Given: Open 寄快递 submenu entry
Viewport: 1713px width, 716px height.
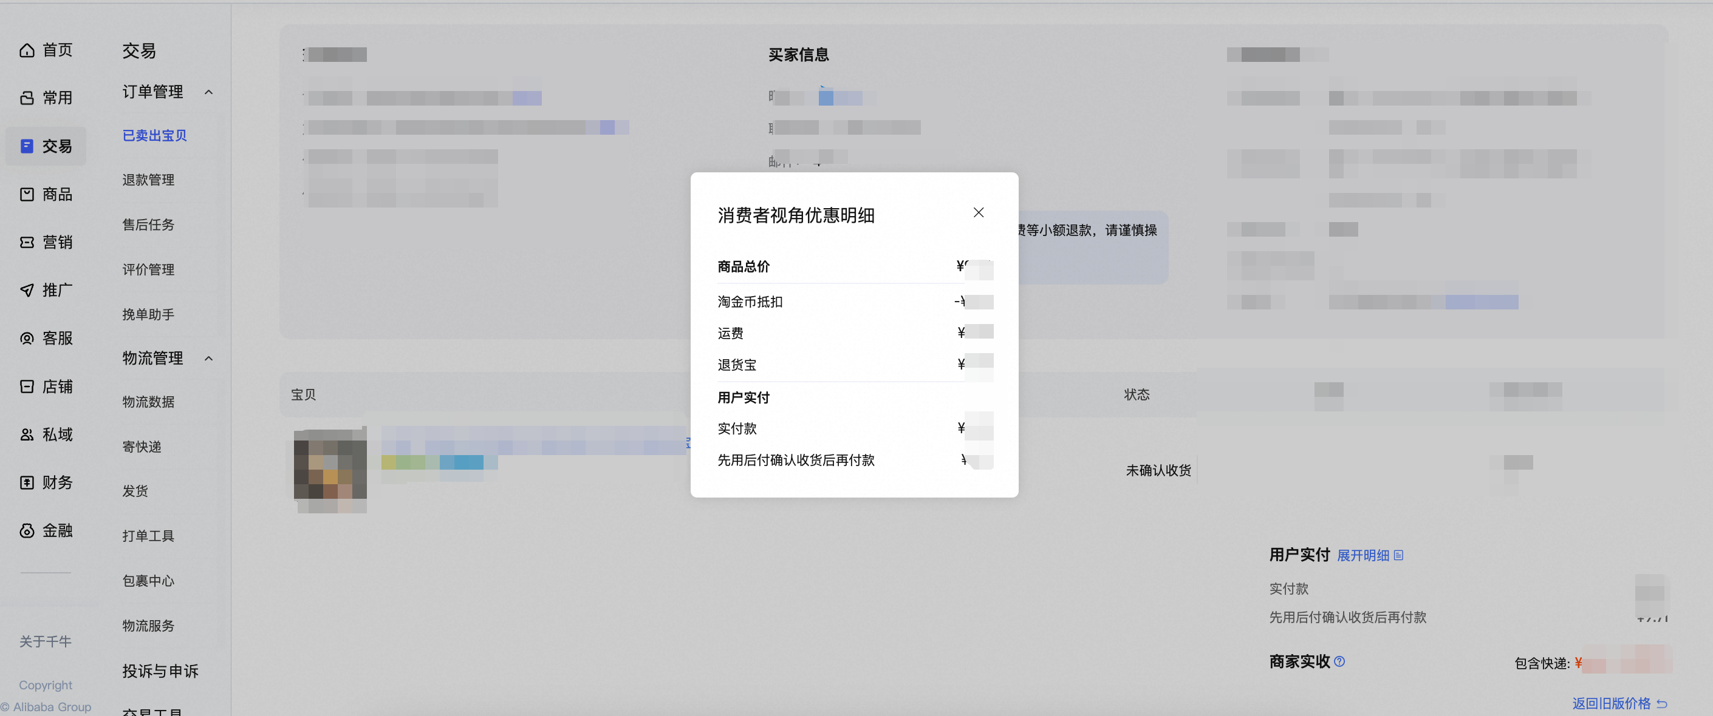Looking at the screenshot, I should 142,447.
